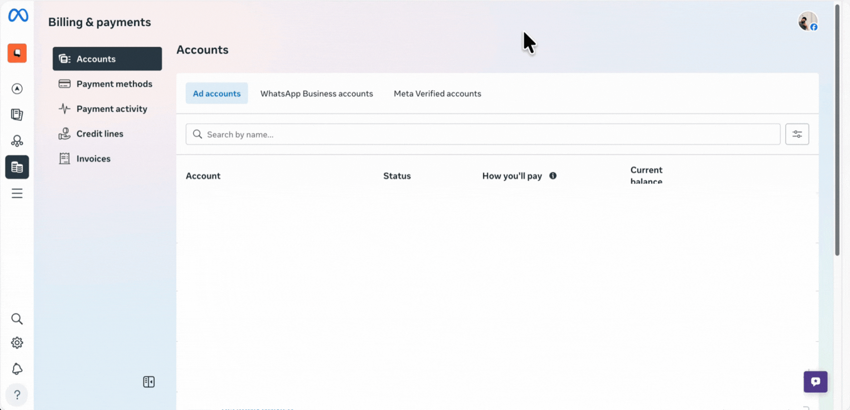Click the Billing & payments title

(99, 22)
